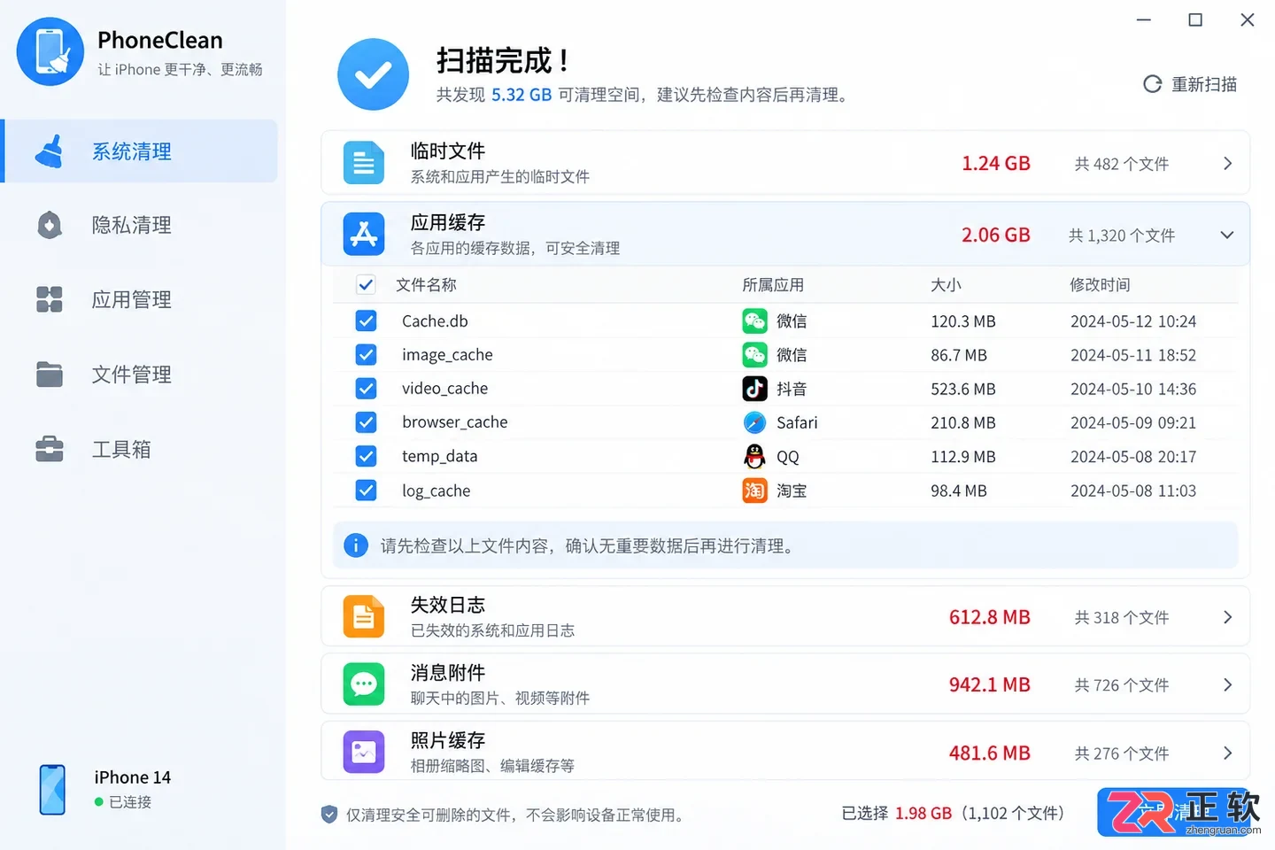
Task: Click the broom icon for 系统清理
Action: coord(50,151)
